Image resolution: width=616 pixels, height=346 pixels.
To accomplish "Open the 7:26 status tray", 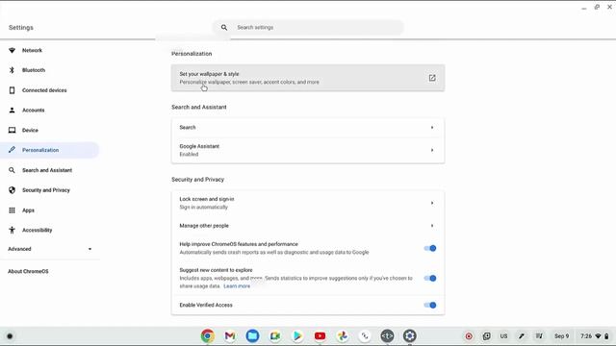I will pos(595,336).
